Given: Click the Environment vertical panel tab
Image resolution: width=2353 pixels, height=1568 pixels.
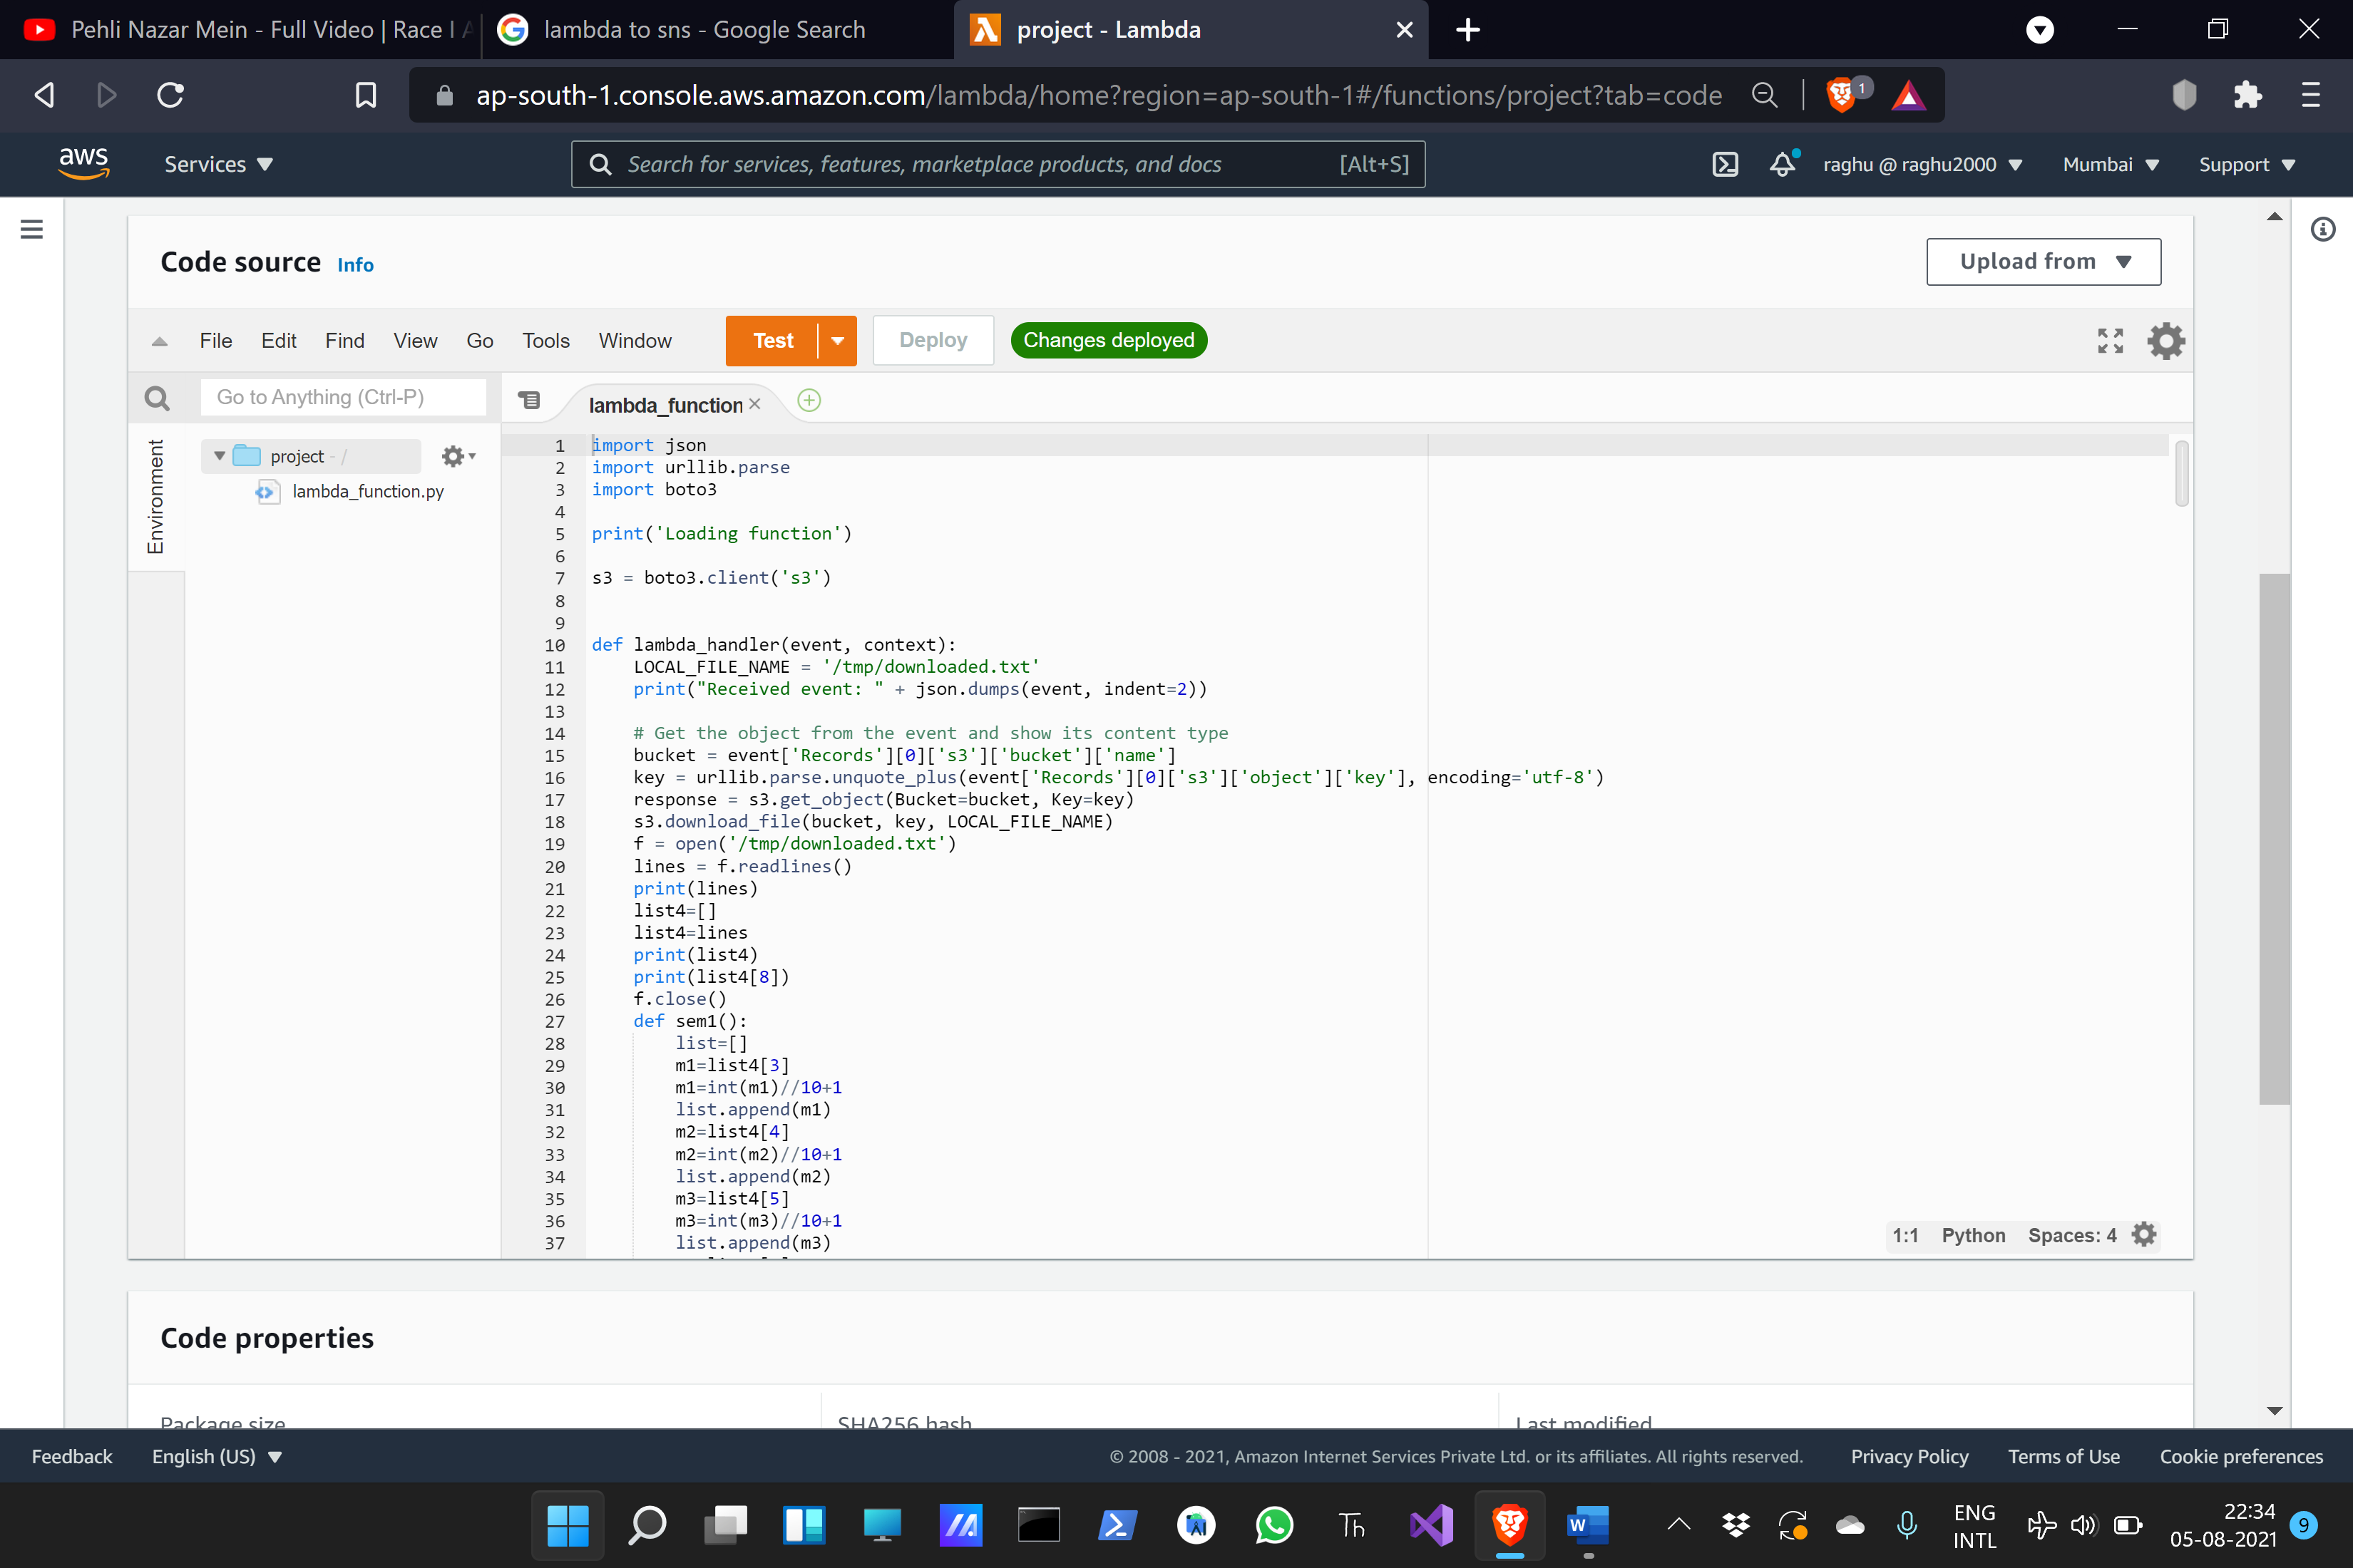Looking at the screenshot, I should click(x=155, y=496).
